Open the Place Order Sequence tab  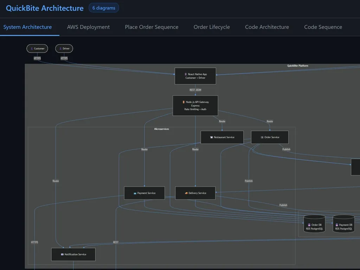(152, 27)
